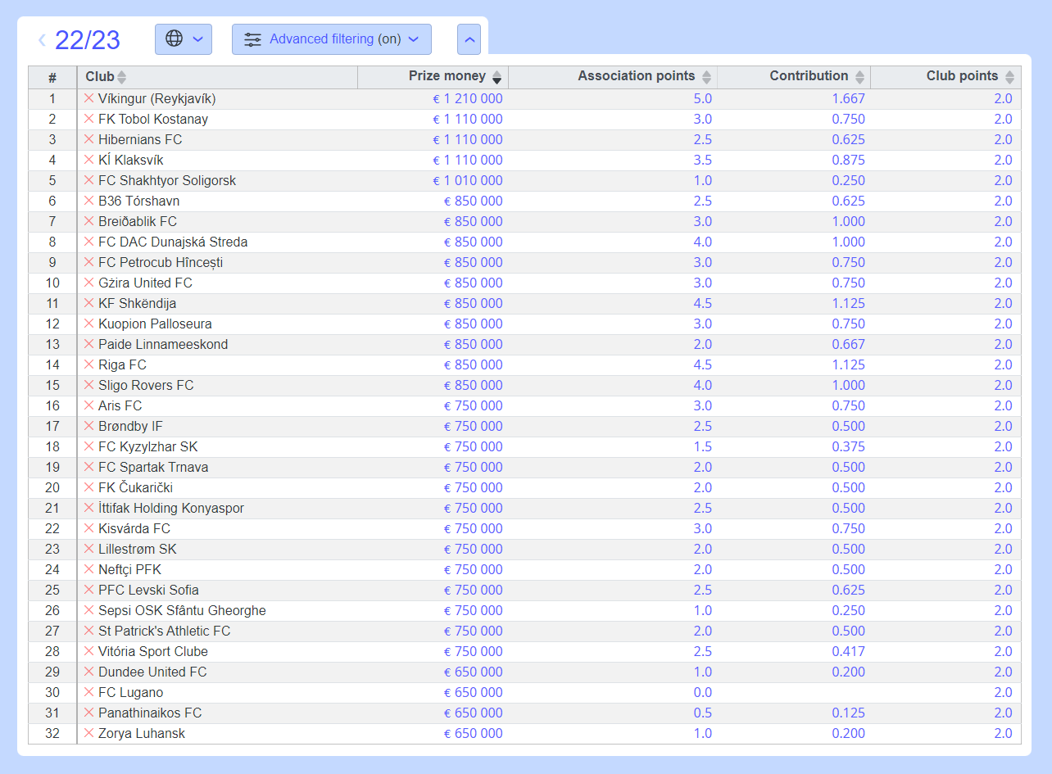Remove Panathinaikos FC red X icon

pos(89,713)
